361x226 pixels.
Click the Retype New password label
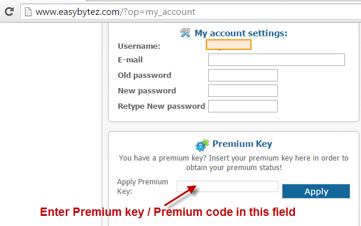tap(161, 106)
